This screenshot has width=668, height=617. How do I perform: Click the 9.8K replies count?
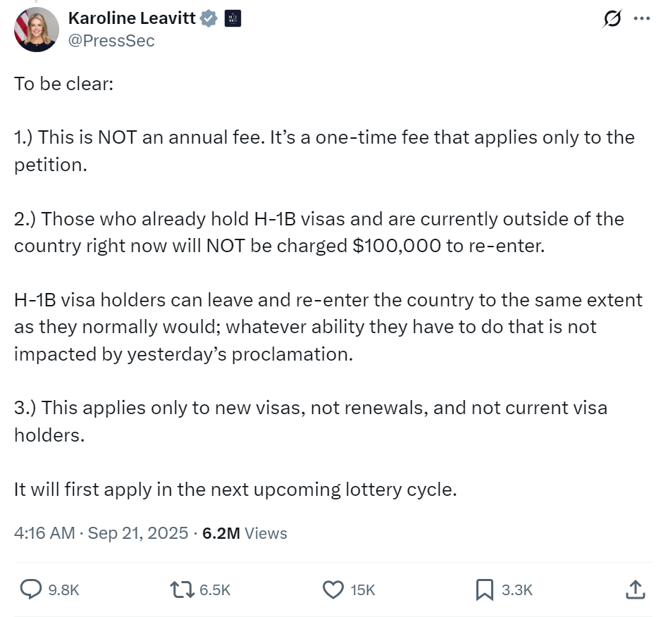point(63,590)
